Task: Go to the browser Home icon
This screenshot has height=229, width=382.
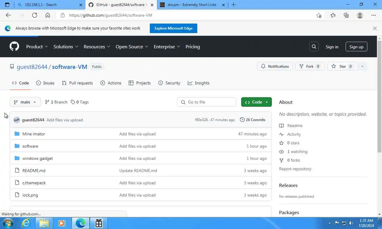Action: pyautogui.click(x=48, y=15)
